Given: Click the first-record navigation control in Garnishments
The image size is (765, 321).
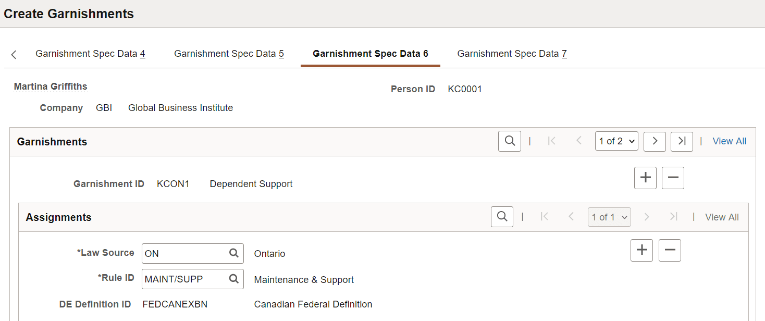Looking at the screenshot, I should point(551,141).
